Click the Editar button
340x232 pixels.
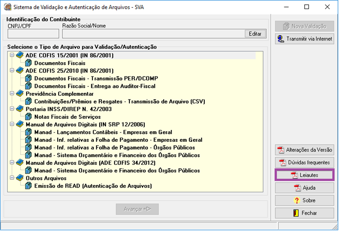pyautogui.click(x=255, y=33)
